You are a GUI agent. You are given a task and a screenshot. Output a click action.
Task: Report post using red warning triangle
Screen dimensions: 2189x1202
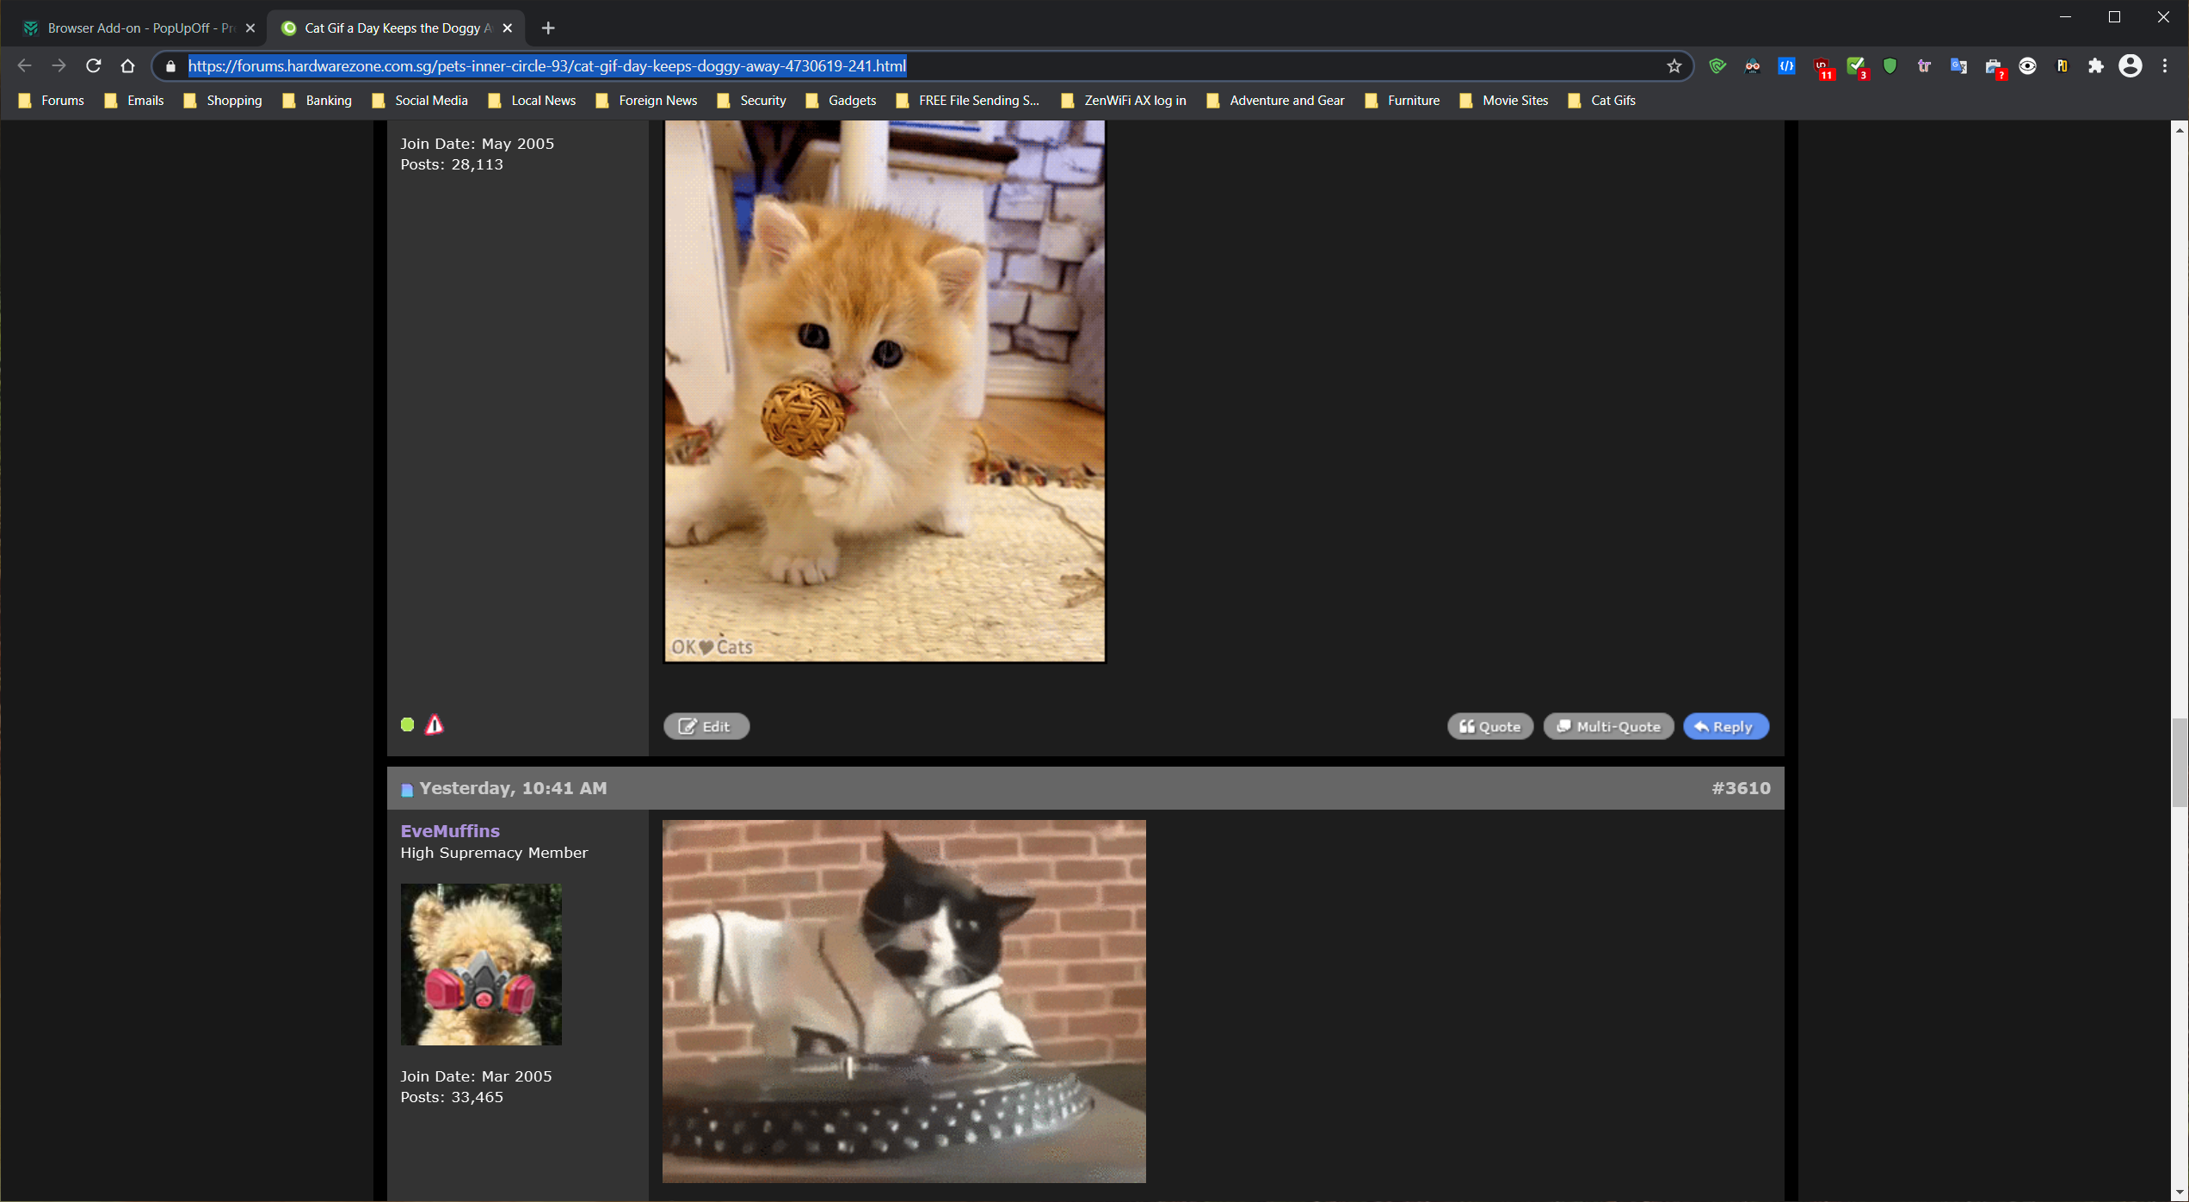pyautogui.click(x=435, y=724)
